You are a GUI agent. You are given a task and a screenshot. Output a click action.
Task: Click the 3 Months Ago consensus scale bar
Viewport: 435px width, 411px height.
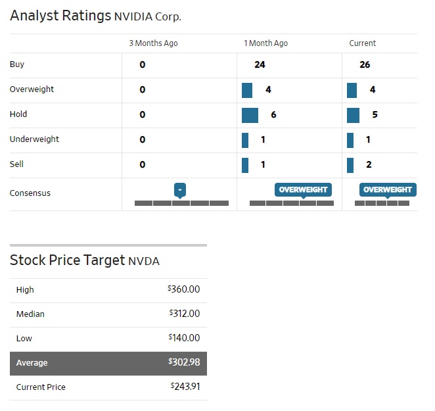coord(181,203)
